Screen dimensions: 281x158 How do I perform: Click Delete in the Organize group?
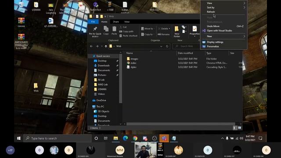164,29
